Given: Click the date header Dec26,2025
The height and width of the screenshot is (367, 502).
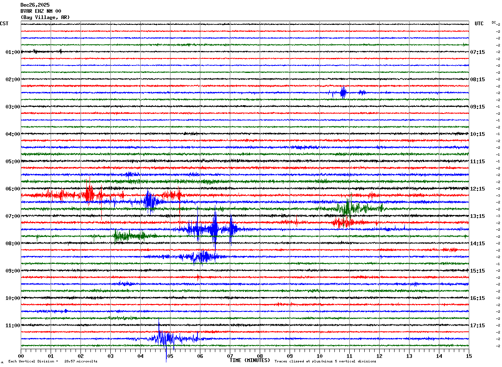Looking at the screenshot, I should [35, 5].
